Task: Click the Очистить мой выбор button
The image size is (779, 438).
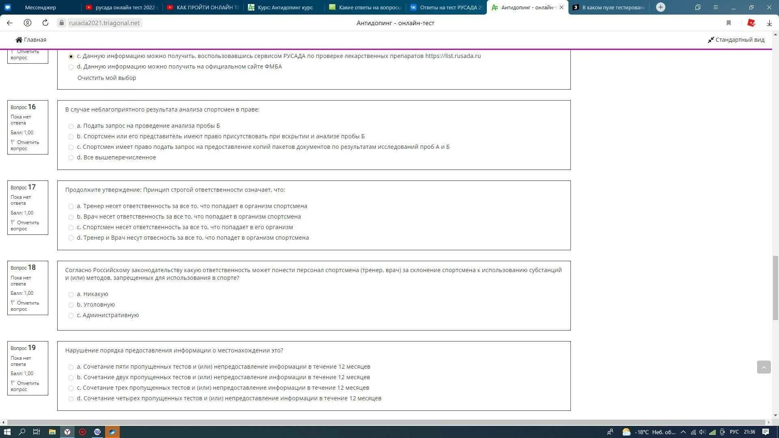Action: 106,77
